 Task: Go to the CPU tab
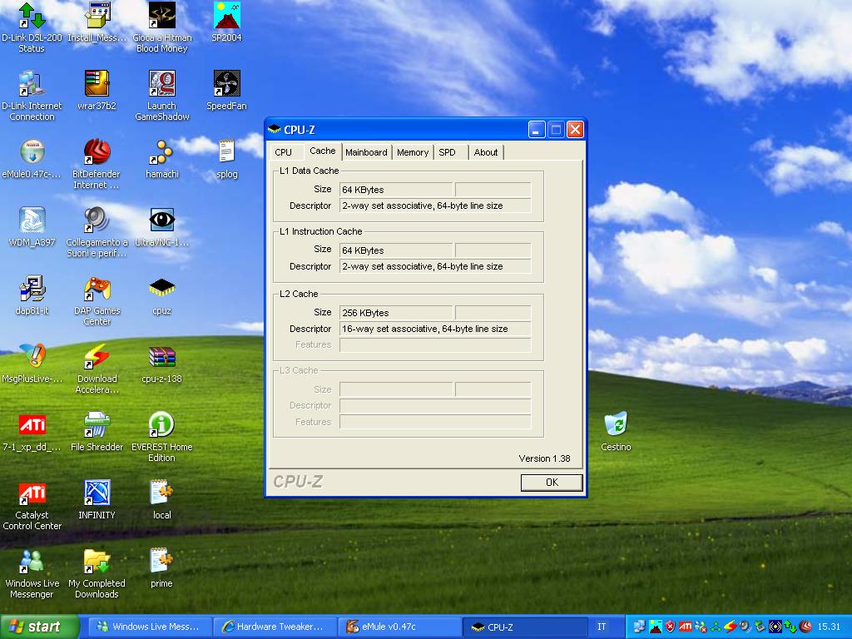[284, 152]
